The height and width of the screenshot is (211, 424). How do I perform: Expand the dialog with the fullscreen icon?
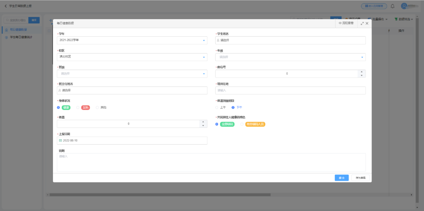362,23
